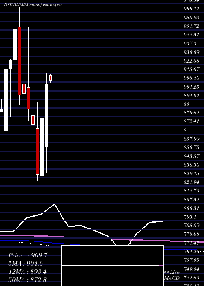Viewport: 204px width, 286px height.
Task: Select the 764.26 price axis label
Action: (191, 252)
